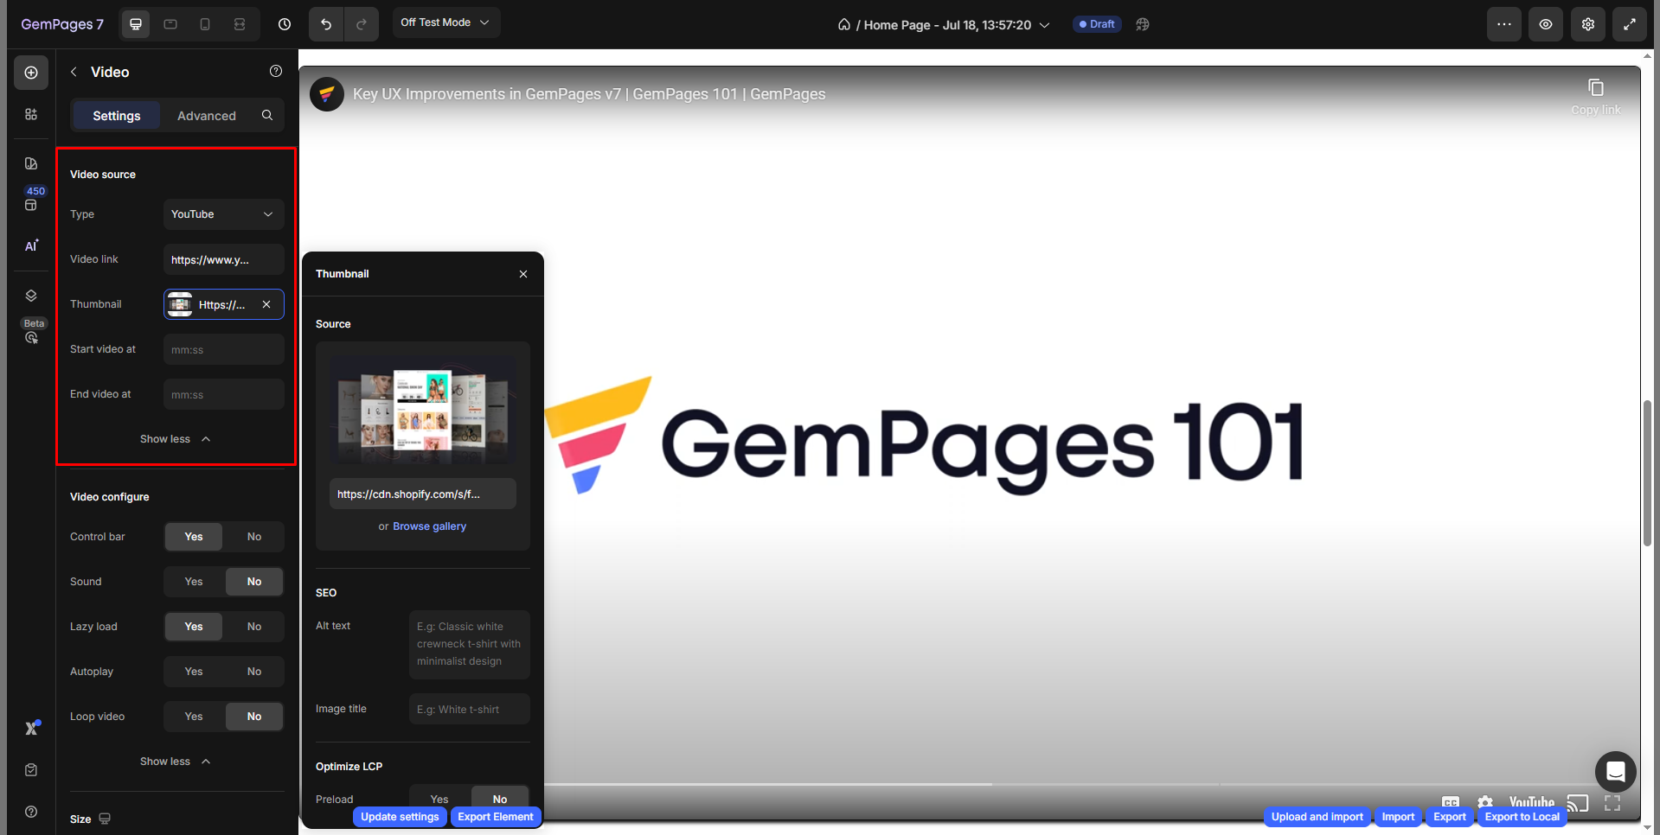Select the full-width responsive view icon

coord(240,24)
